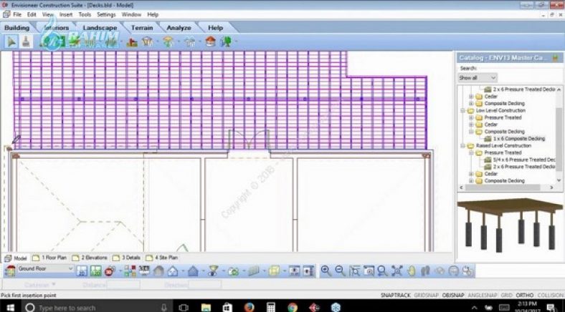Open the 2 Elevations worksheet tab

90,258
